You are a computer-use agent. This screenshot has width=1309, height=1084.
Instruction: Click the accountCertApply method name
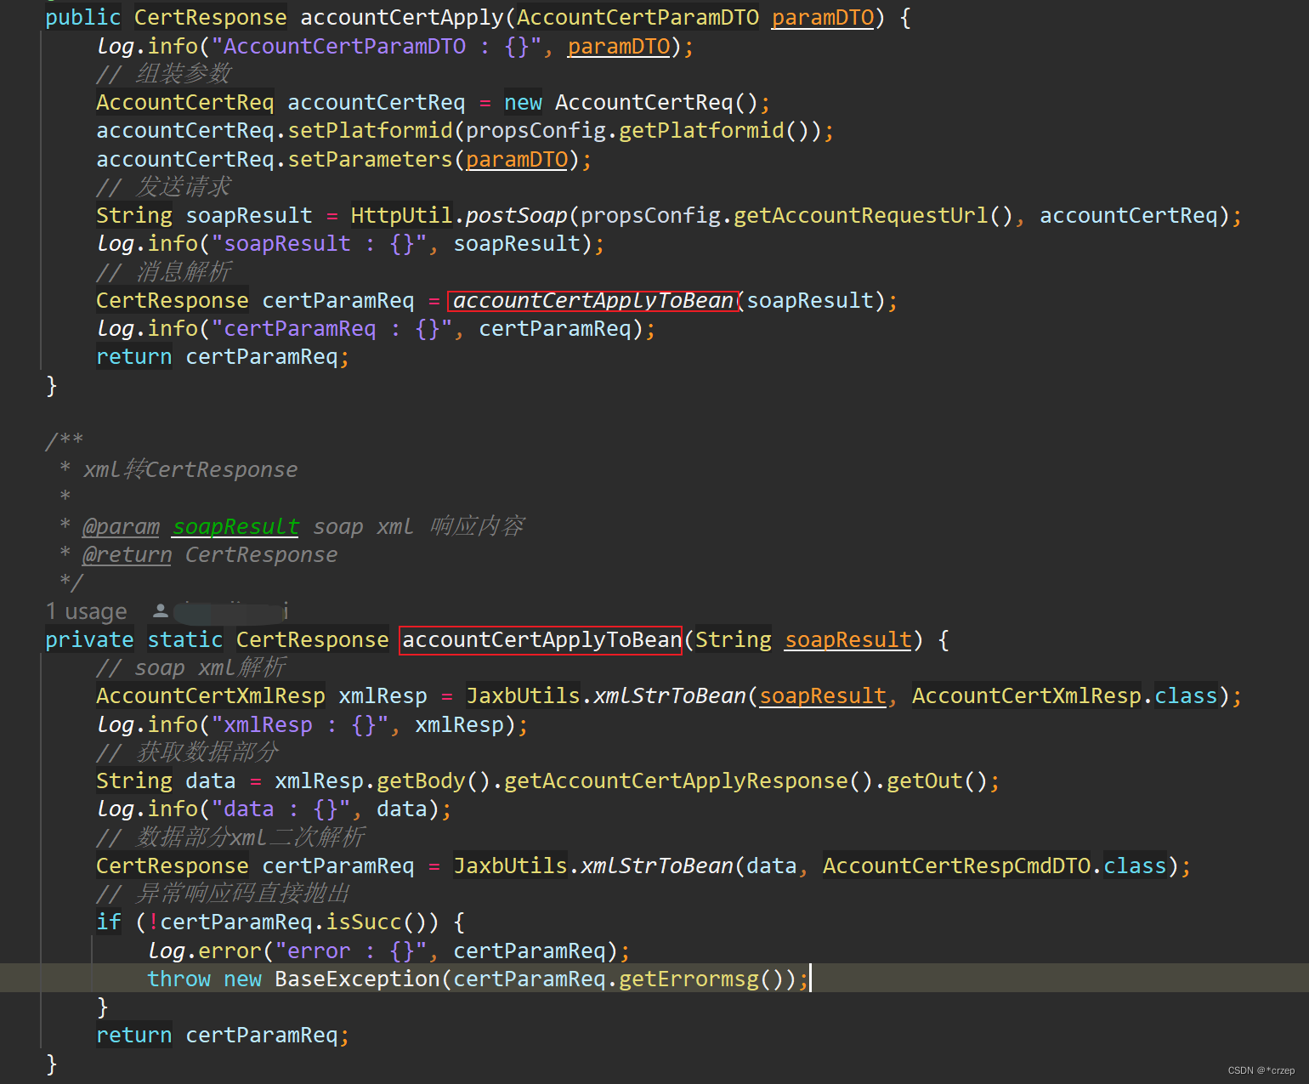click(401, 17)
